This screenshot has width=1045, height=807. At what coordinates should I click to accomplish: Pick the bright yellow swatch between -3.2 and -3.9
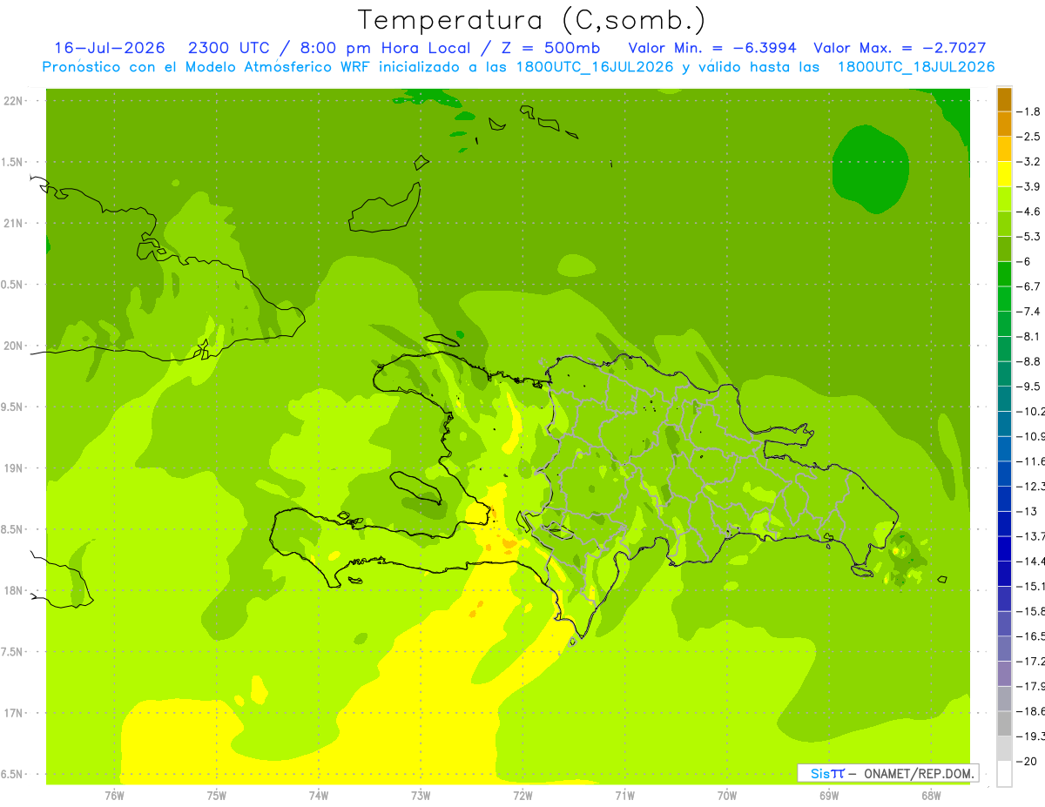(1004, 174)
